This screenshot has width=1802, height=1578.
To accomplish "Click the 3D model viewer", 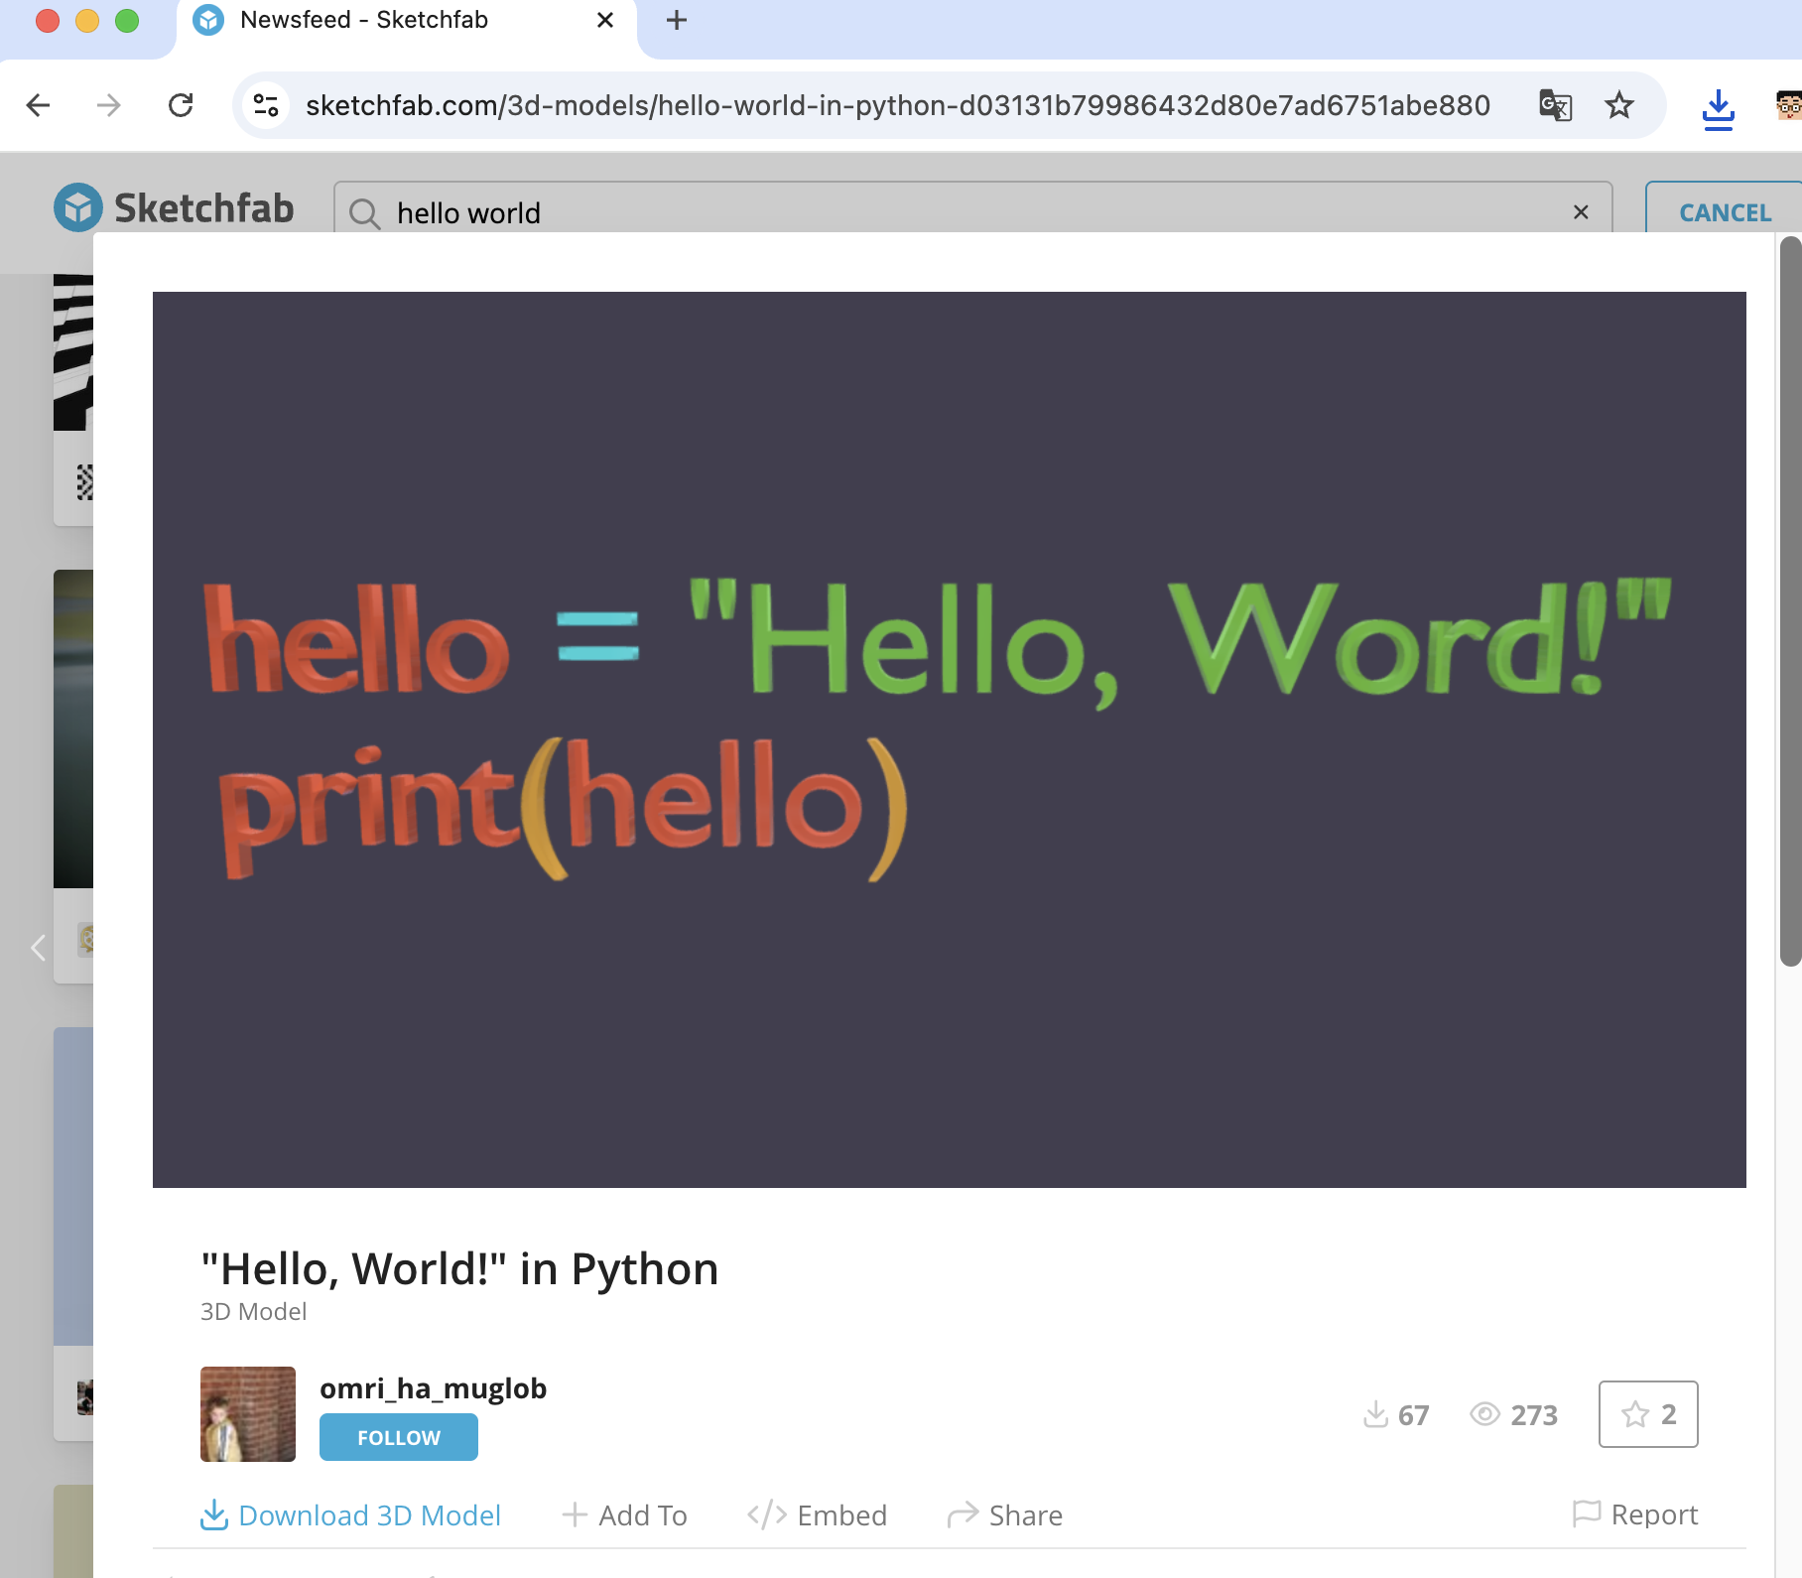I will pos(950,739).
